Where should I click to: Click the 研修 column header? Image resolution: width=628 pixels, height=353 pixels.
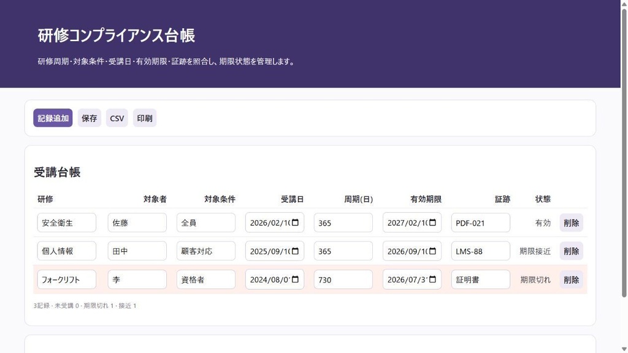pyautogui.click(x=45, y=199)
